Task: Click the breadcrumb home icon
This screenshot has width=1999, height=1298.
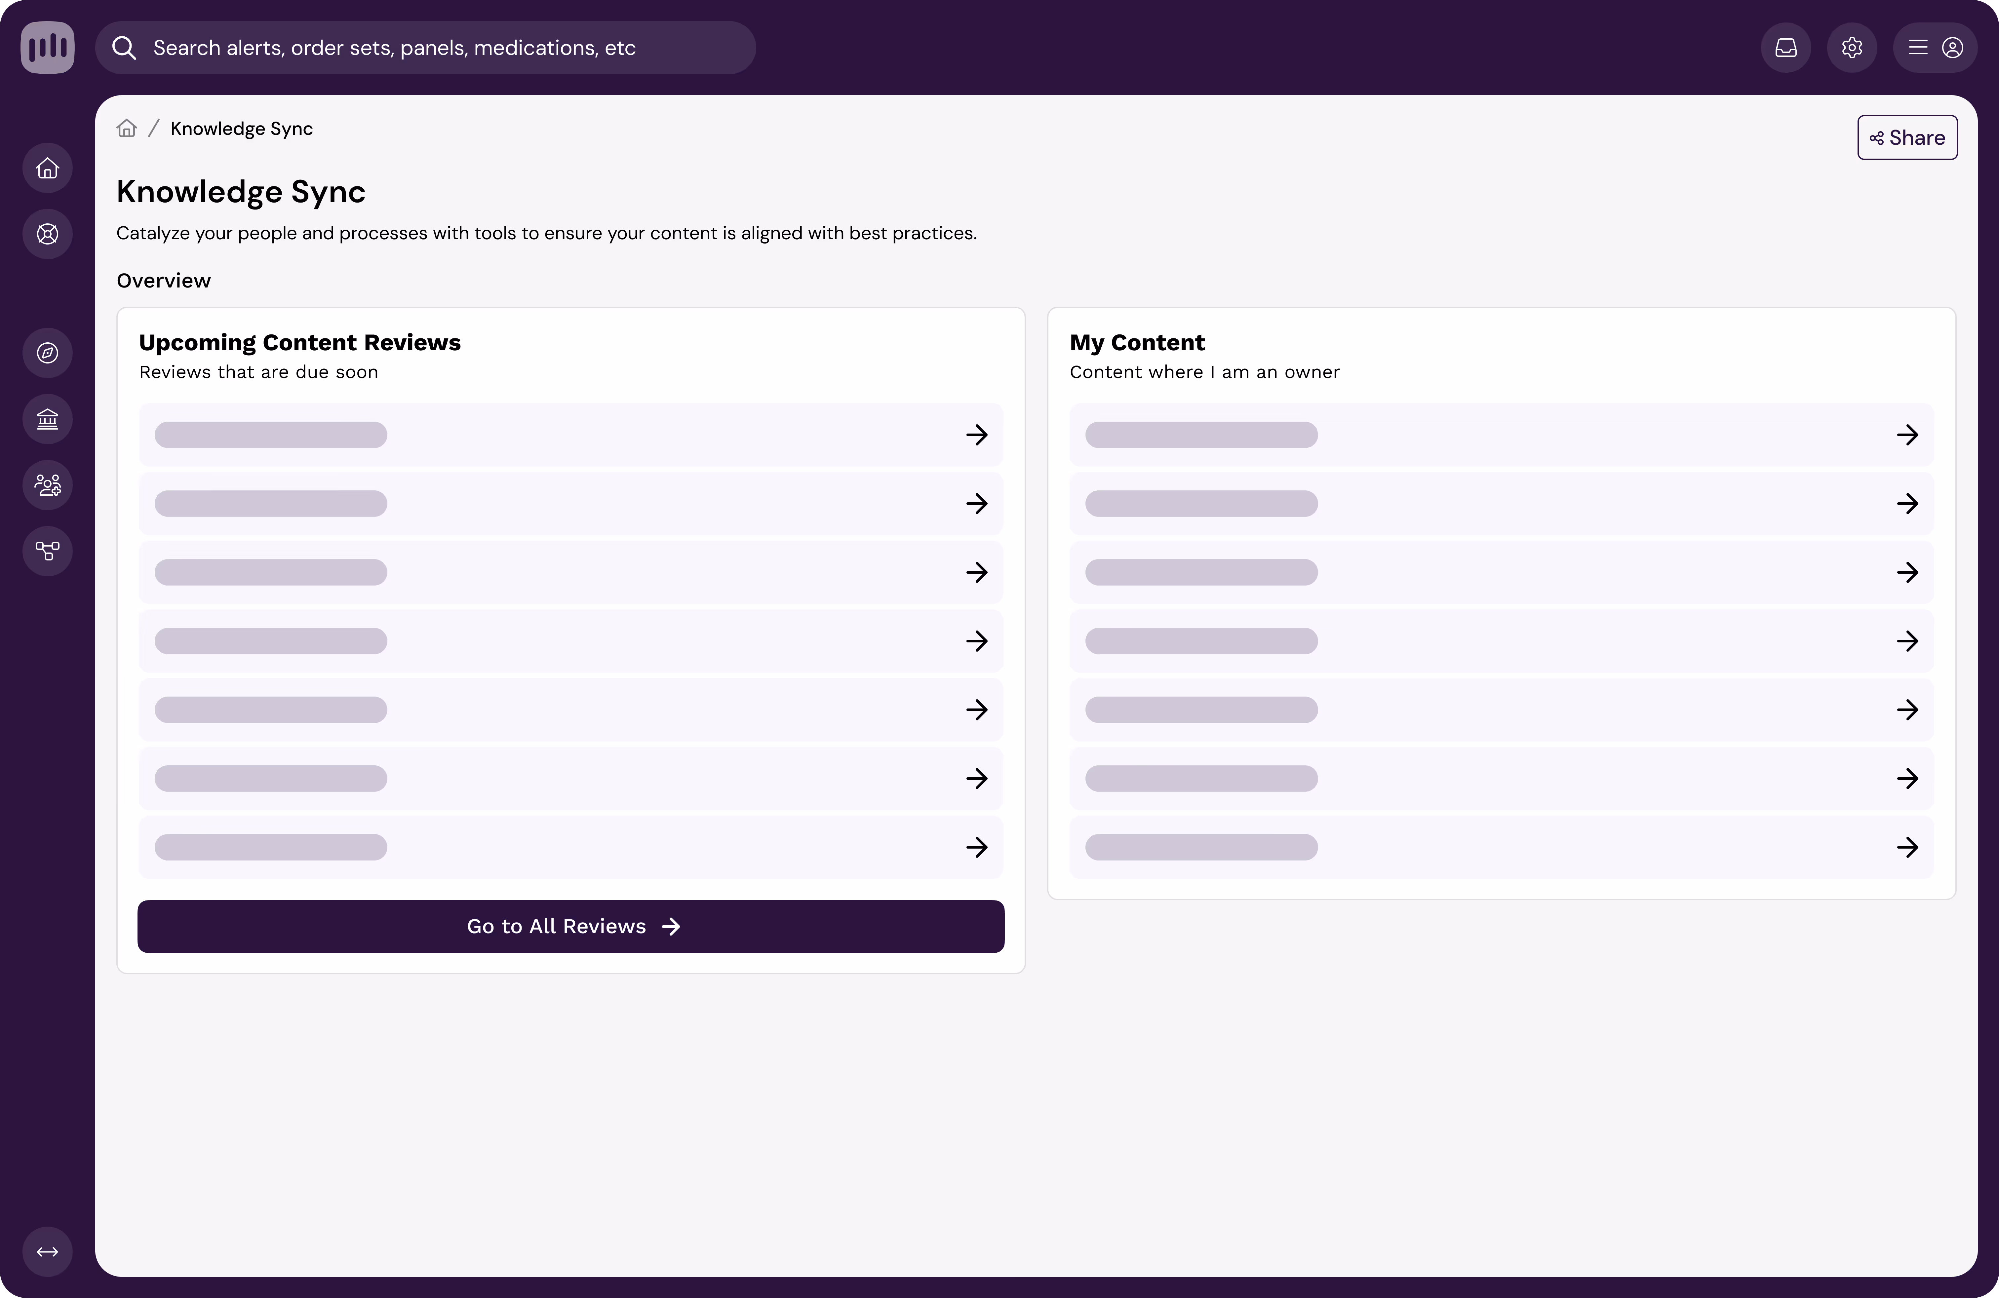Action: tap(127, 129)
